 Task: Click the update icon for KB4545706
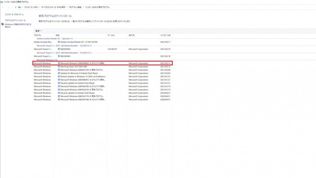(59, 100)
